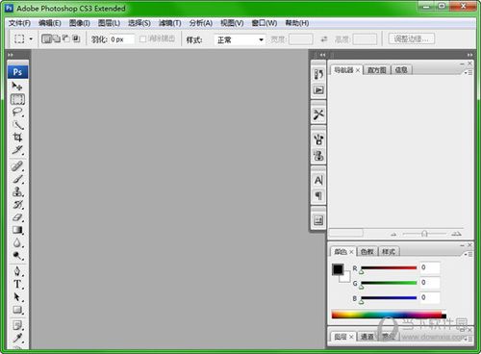The height and width of the screenshot is (354, 481).
Task: Select the Dodge tool
Action: point(17,256)
